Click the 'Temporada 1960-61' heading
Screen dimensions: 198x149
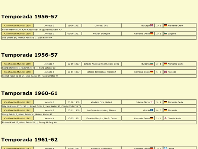tap(29, 93)
